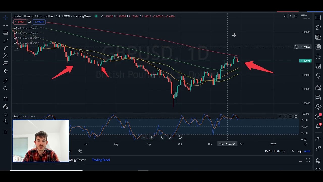Add alert at the 1.24857 price plus icon
Viewport: 323px width, 182px height.
click(297, 47)
